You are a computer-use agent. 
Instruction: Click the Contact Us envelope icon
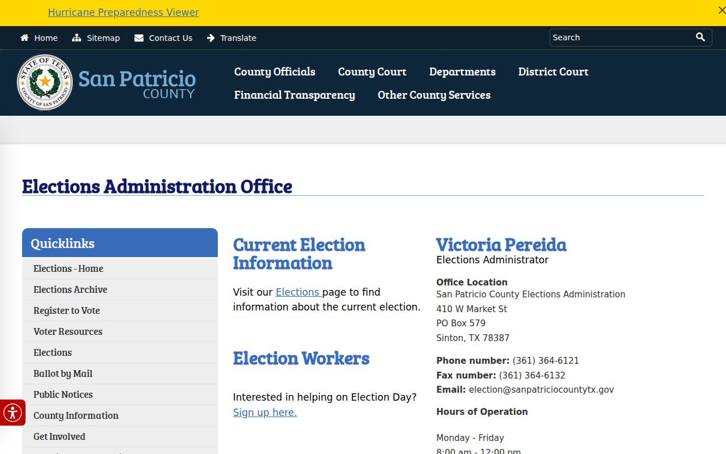[139, 38]
